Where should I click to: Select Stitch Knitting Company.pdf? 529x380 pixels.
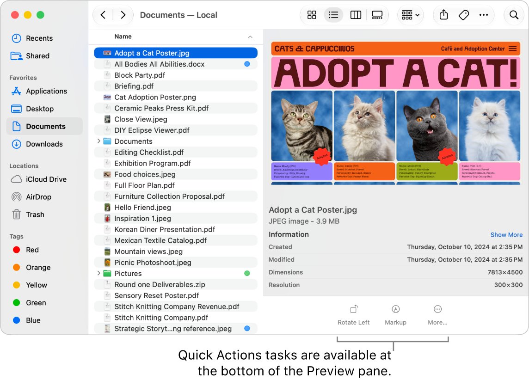point(175,317)
